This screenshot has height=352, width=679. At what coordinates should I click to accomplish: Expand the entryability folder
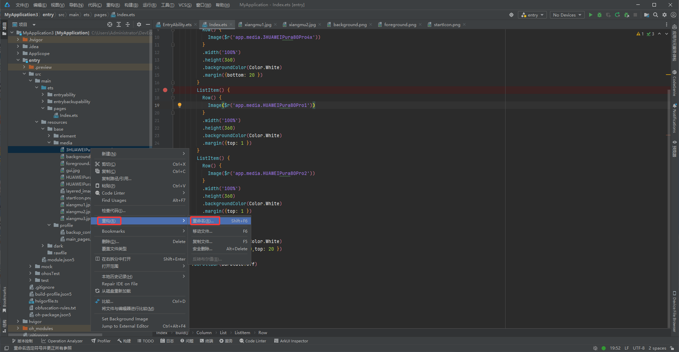43,95
